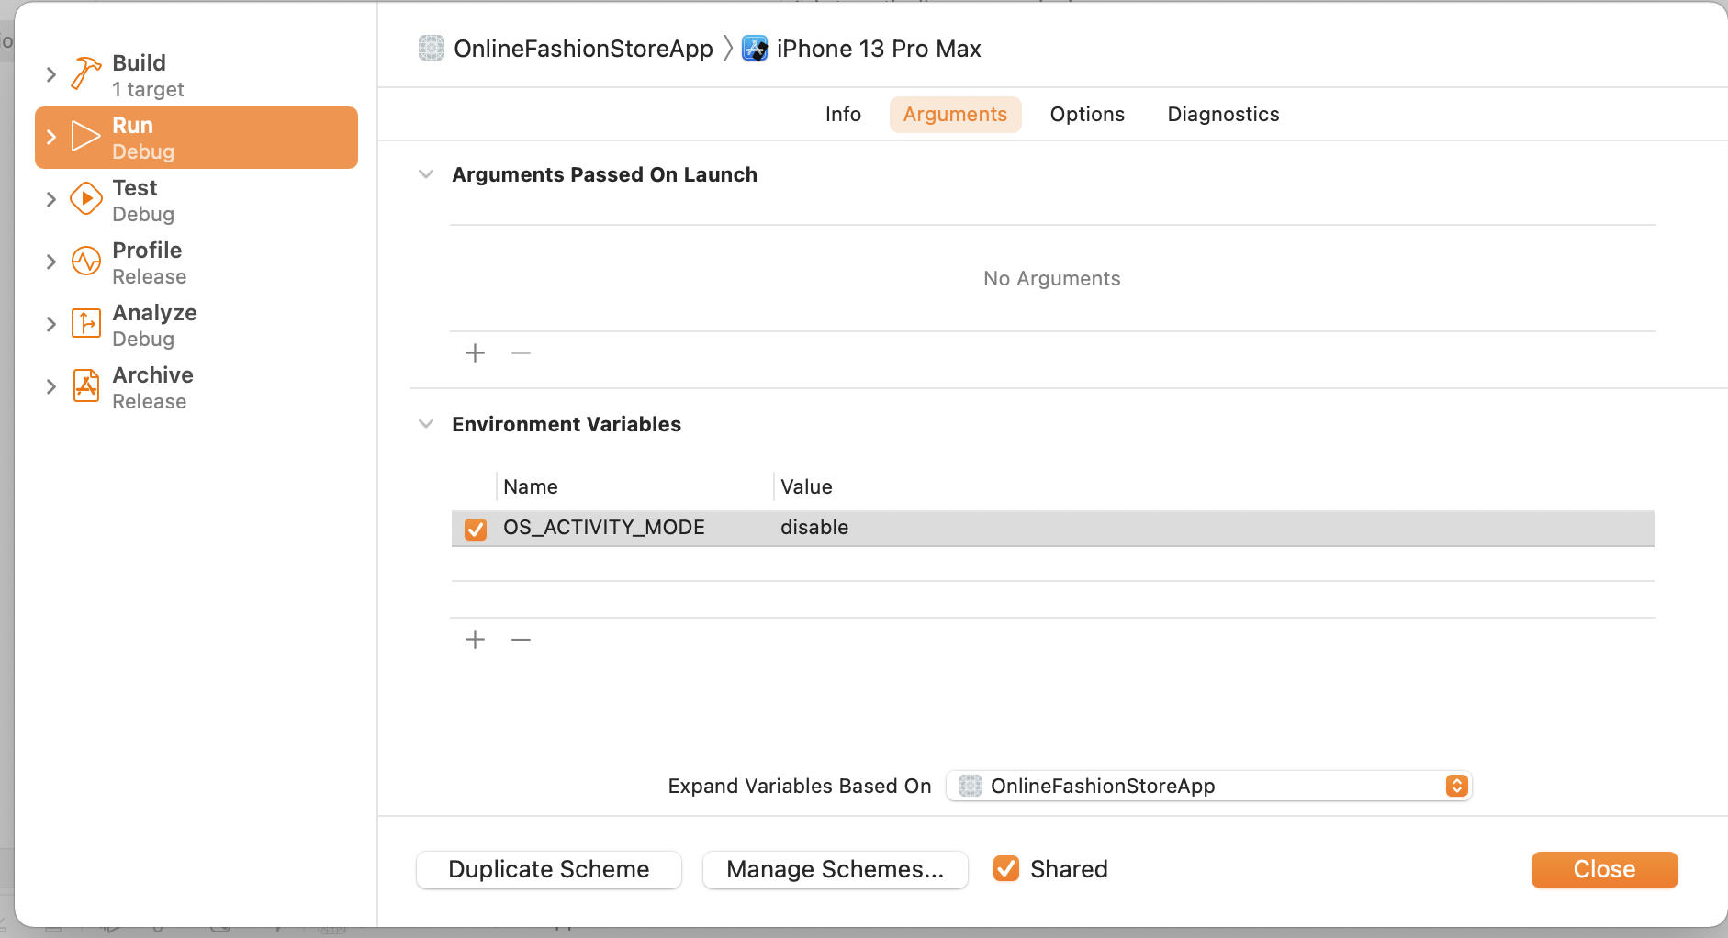Viewport: 1728px width, 938px height.
Task: Open the Diagnostics tab
Action: coord(1223,115)
